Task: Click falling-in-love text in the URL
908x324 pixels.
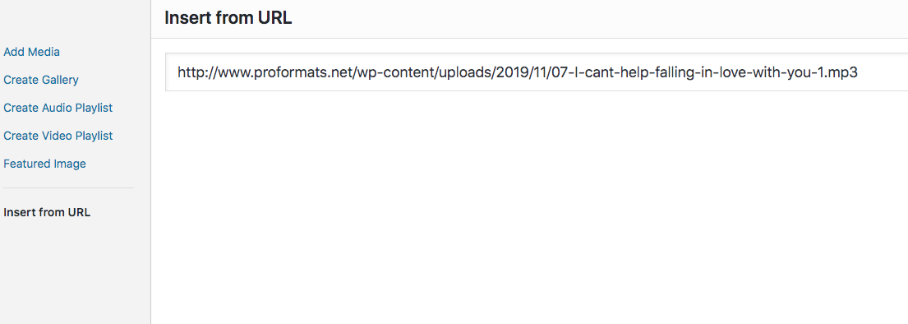Action: click(706, 72)
